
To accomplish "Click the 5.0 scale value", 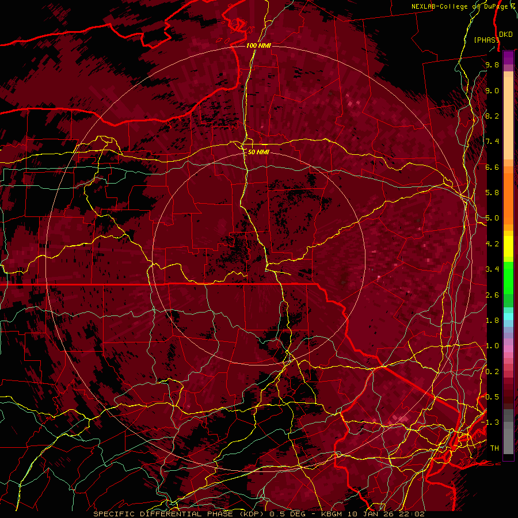I will coord(492,218).
